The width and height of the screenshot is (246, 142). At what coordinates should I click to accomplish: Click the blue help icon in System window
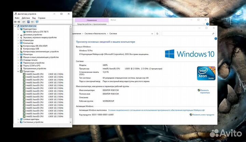click(x=216, y=39)
